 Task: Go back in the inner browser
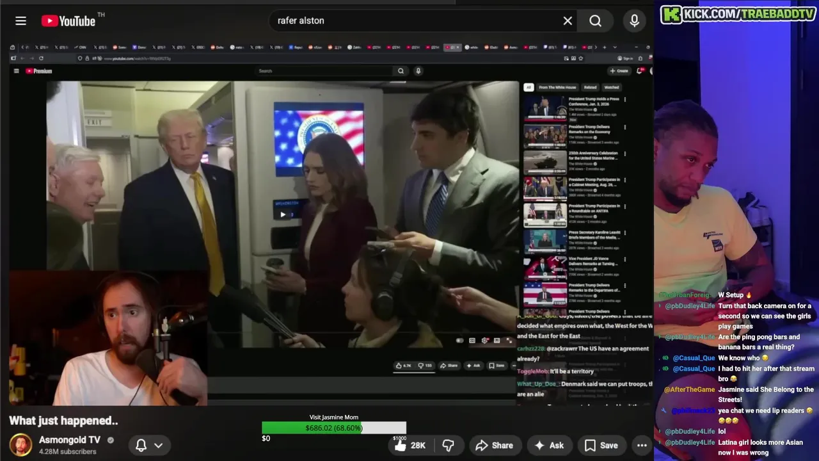pyautogui.click(x=22, y=58)
